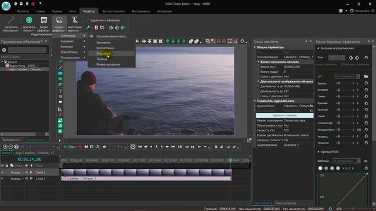Click the clock icon in playback toolbar
Screen dimensions: 376x211
click(133, 147)
